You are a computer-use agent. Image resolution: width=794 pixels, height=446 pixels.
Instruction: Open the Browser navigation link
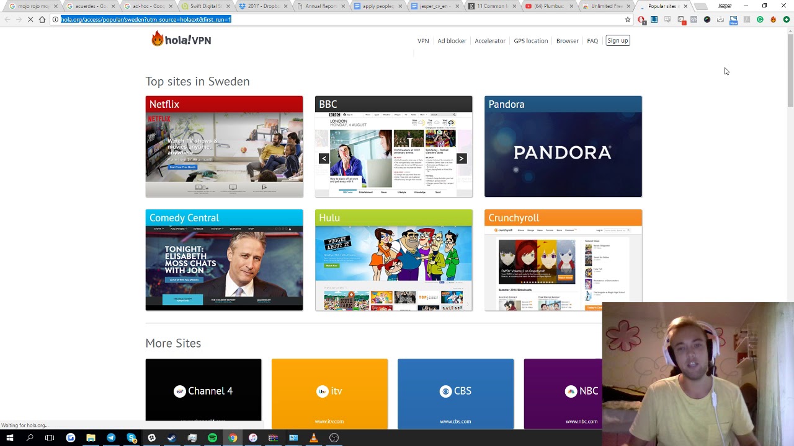pos(567,41)
